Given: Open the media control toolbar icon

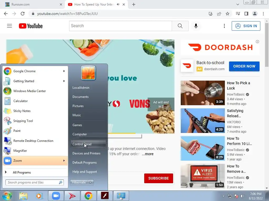Looking at the screenshot, I should point(238,14).
